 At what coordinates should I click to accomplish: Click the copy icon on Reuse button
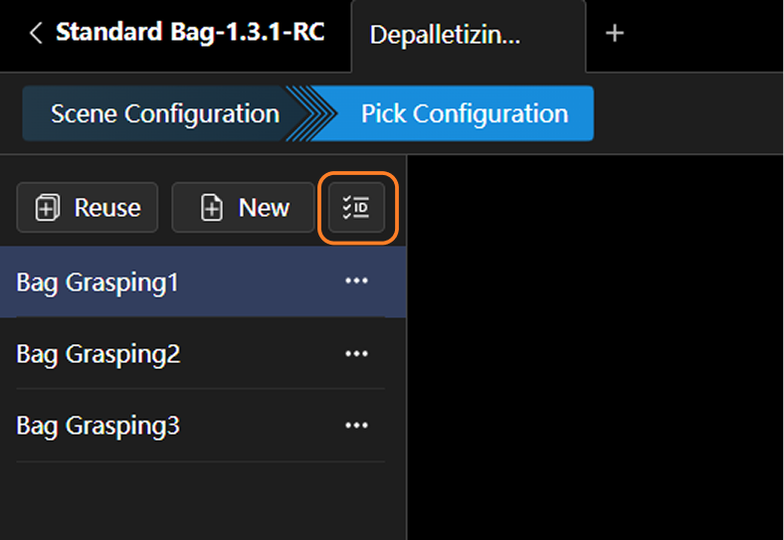(x=47, y=208)
